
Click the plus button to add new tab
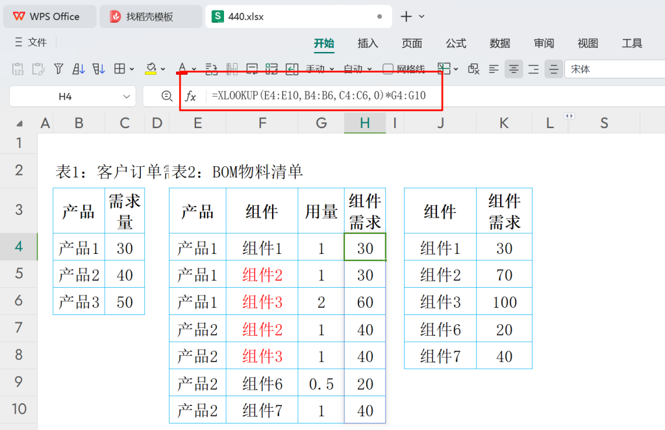coord(406,16)
